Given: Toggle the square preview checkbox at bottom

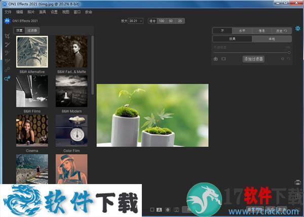Looking at the screenshot, I should (152, 209).
